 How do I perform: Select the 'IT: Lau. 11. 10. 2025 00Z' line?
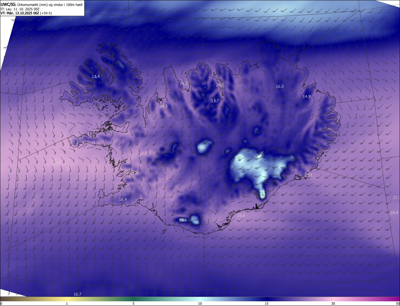20,9
